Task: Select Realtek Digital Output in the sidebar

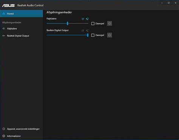Action: (22, 36)
